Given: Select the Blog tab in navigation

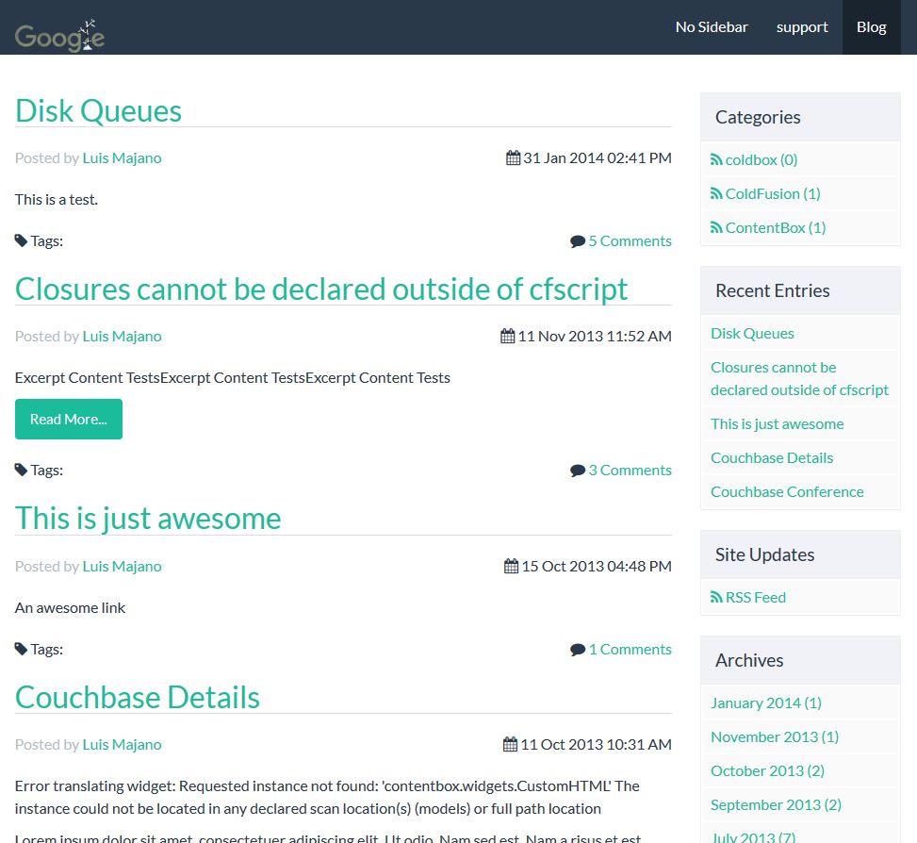Looking at the screenshot, I should coord(871,27).
